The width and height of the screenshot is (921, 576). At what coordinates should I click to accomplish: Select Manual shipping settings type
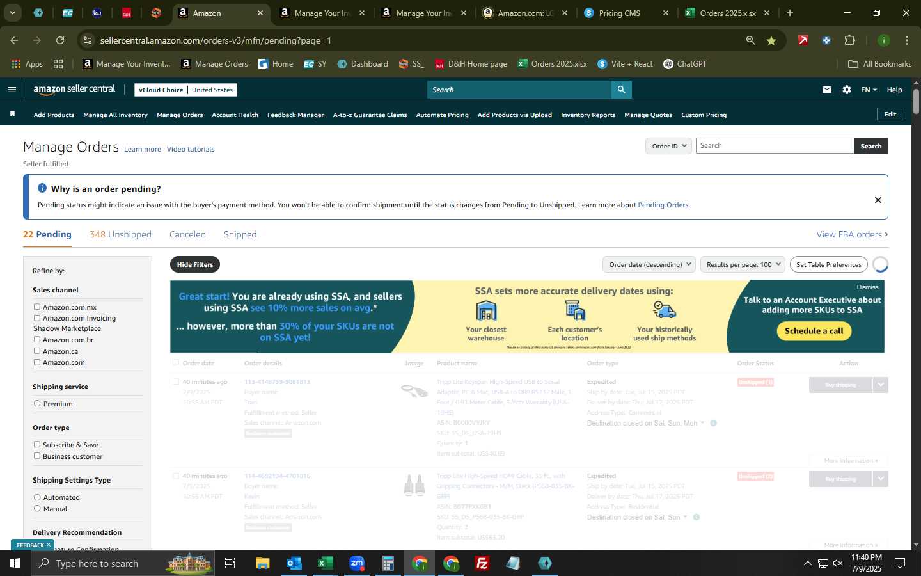(x=37, y=508)
